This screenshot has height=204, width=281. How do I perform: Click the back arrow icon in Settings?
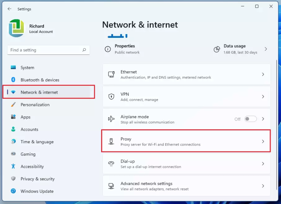pos(9,9)
